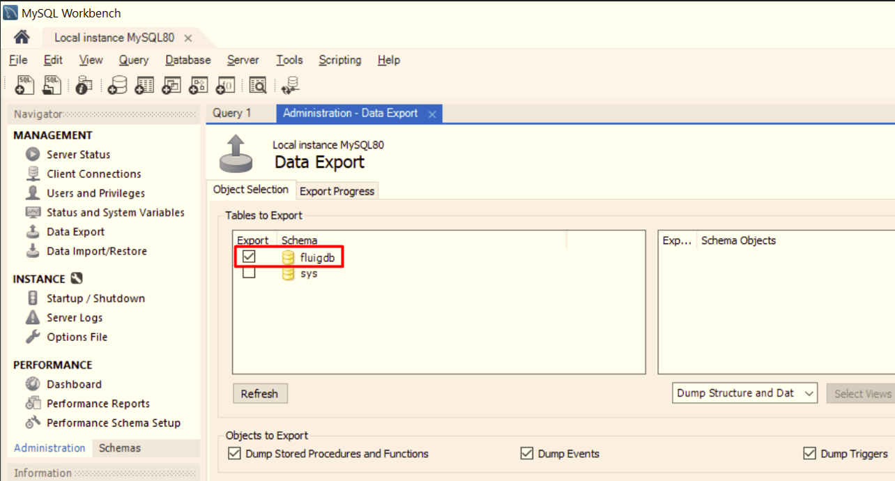
Task: Create a new stored procedure icon
Action: point(198,85)
